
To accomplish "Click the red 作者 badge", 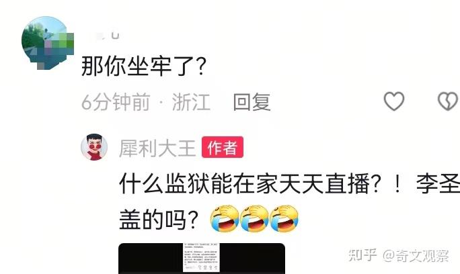I will coord(223,147).
